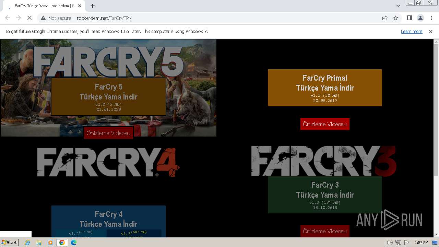Open the Not secure site info
439x247 pixels.
(x=56, y=18)
